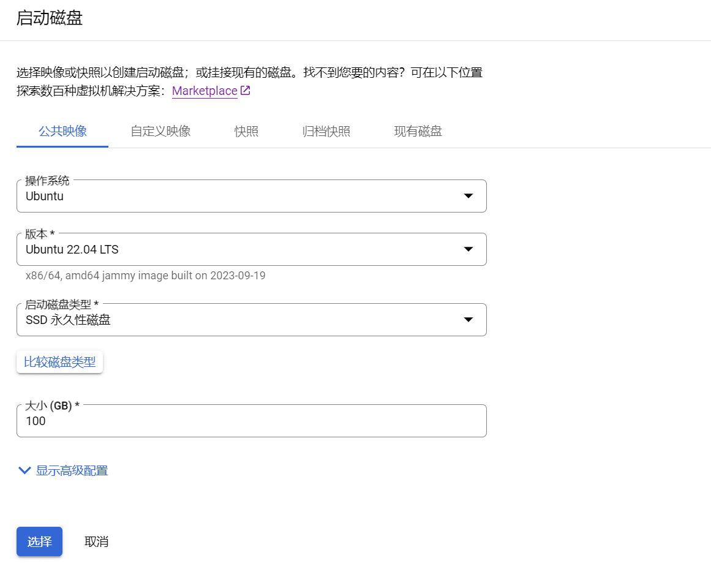Switch to the 归档快照 tab
711x588 pixels.
tap(326, 131)
